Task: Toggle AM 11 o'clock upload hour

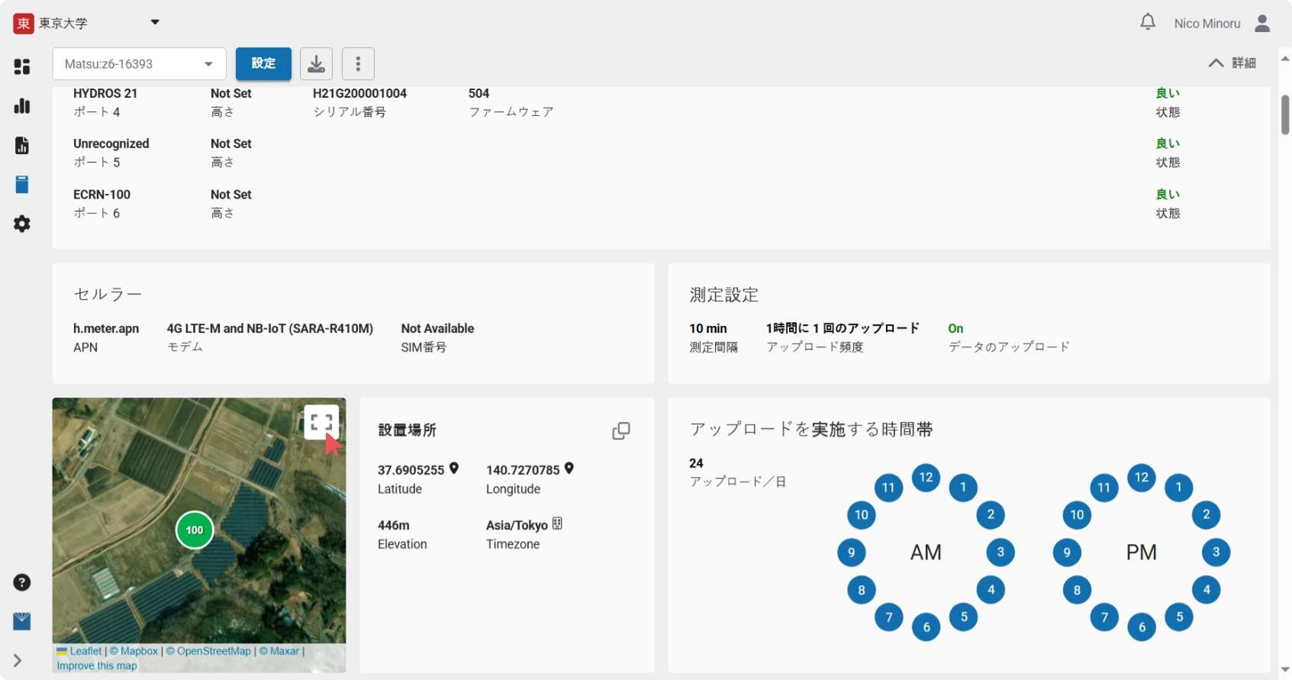Action: click(x=888, y=488)
